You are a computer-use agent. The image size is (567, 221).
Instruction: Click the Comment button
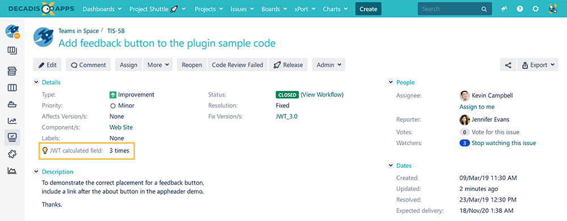tap(88, 65)
